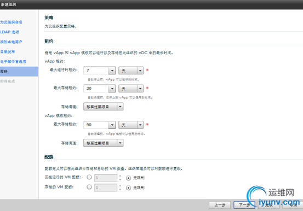Increase running VM quota with stepper up arrow
The image size is (303, 211).
point(120,176)
